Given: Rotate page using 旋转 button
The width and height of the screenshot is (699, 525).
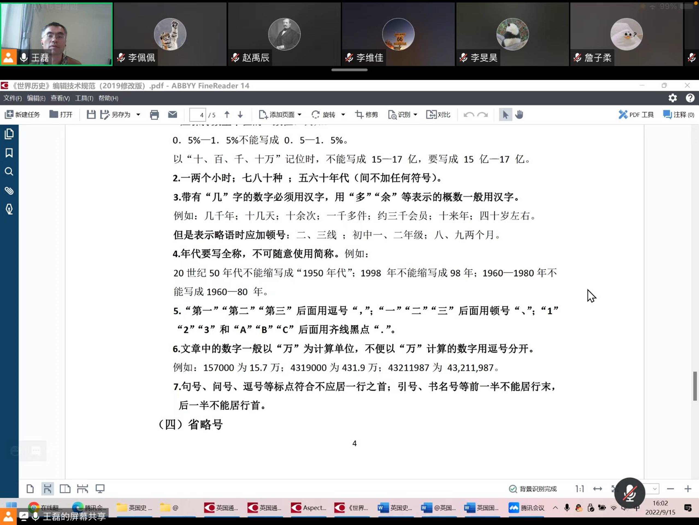Looking at the screenshot, I should [x=323, y=115].
